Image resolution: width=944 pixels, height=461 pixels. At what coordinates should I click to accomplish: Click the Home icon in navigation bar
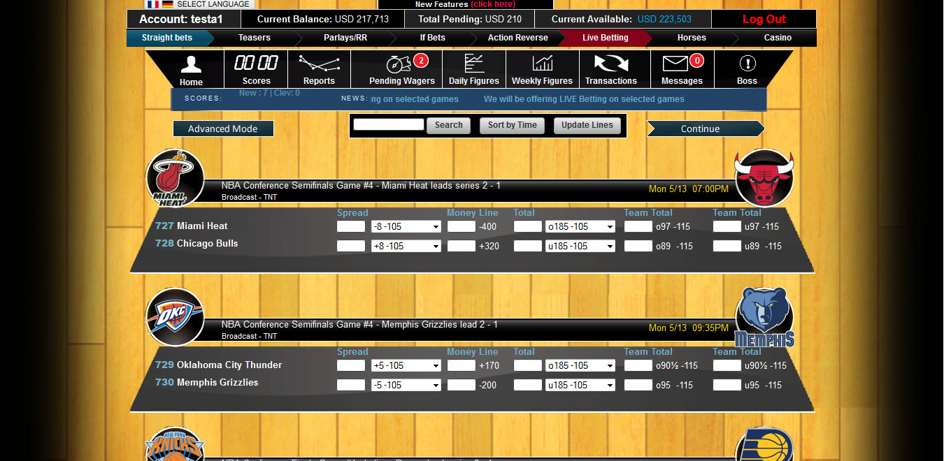(x=191, y=65)
